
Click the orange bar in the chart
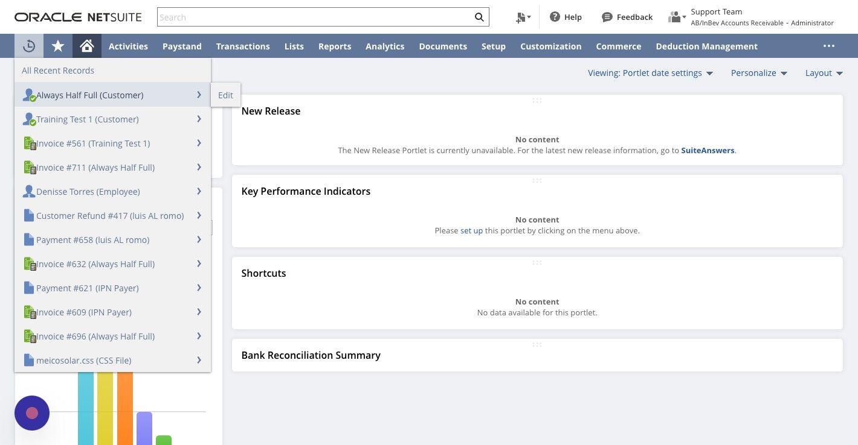125,409
